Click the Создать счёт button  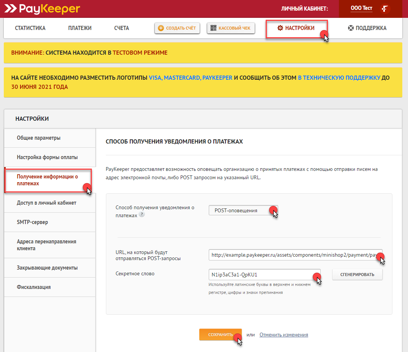tap(177, 28)
